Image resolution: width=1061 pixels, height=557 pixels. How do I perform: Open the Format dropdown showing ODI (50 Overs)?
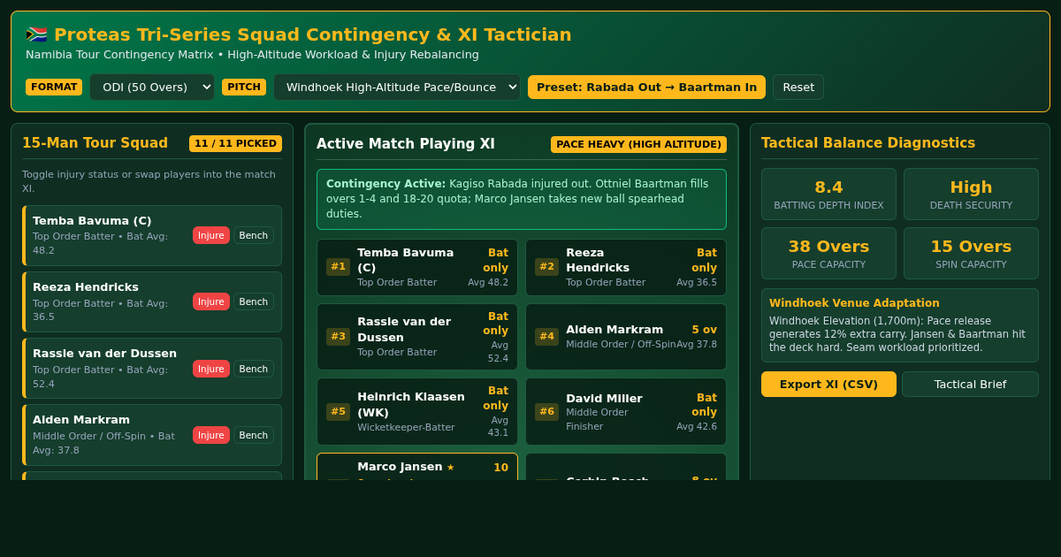coord(152,87)
